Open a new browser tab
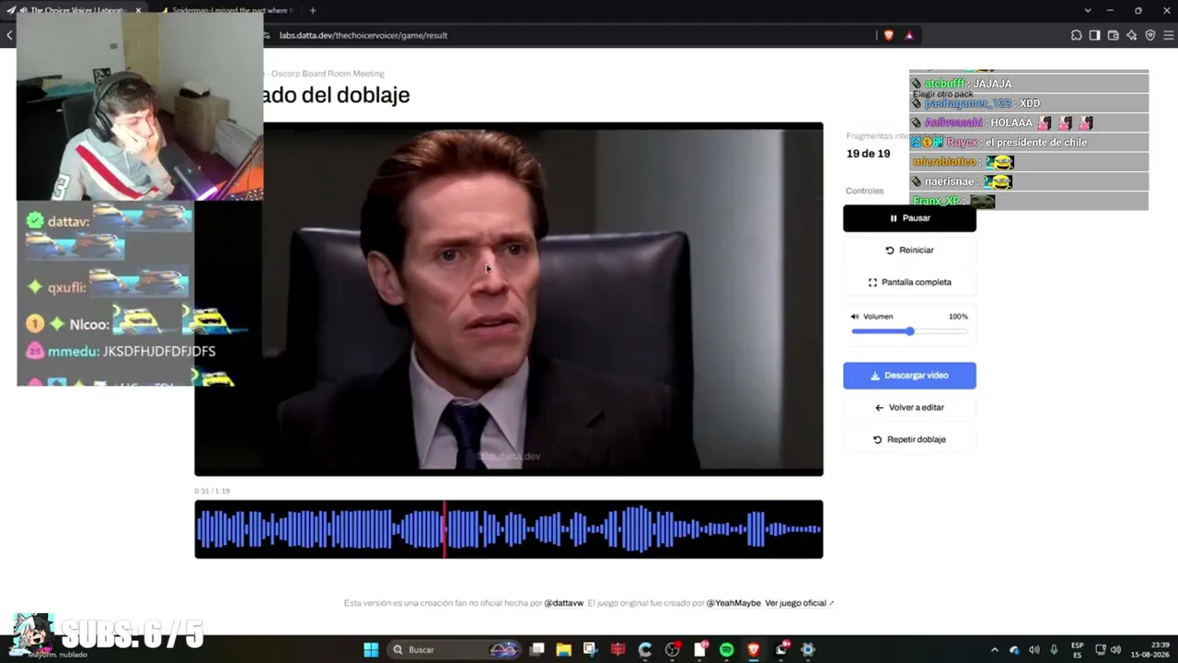 click(x=313, y=10)
